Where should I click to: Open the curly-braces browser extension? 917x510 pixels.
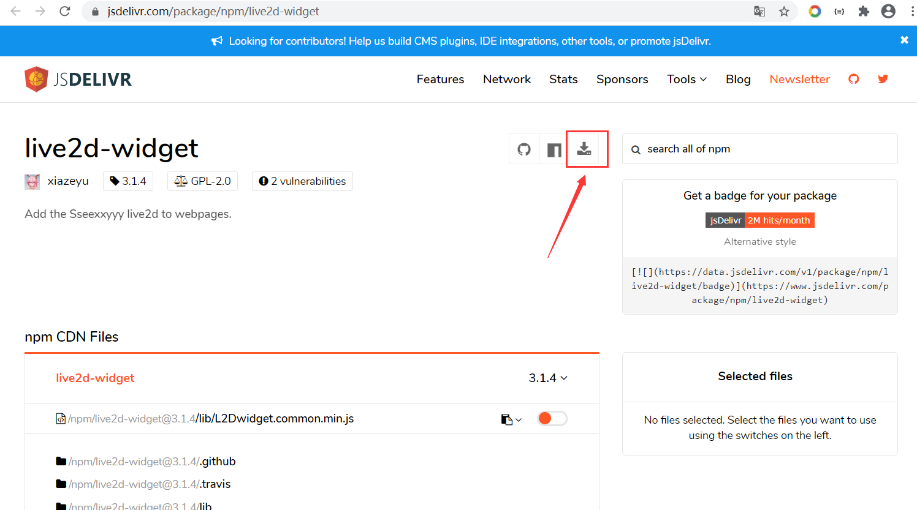click(839, 11)
